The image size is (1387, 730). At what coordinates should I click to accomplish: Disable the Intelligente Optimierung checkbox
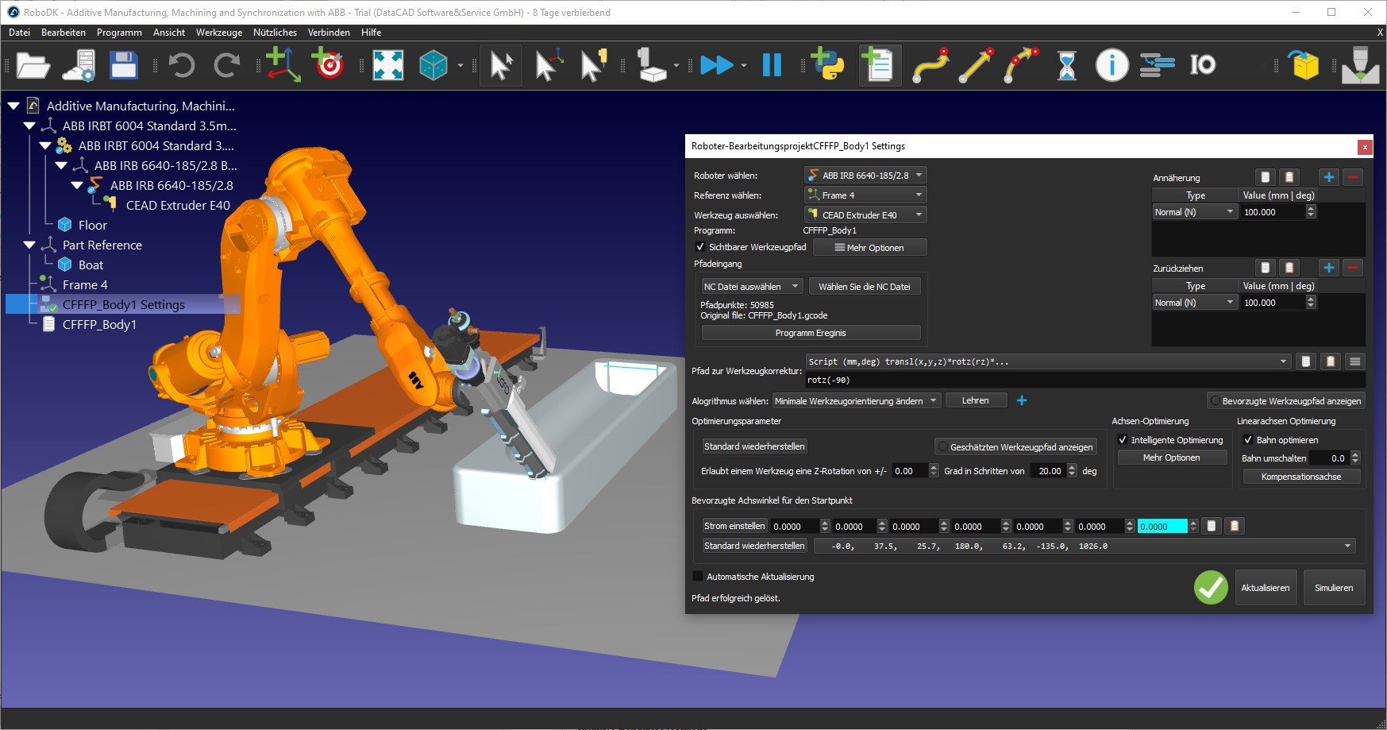tap(1123, 439)
